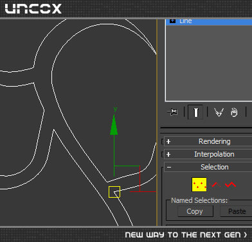
Task: Select Vertex sub-object level icon
Action: pos(199,184)
